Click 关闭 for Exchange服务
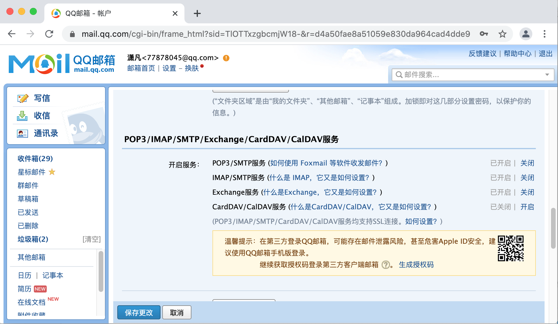Viewport: 558px width, 324px height. click(x=527, y=192)
